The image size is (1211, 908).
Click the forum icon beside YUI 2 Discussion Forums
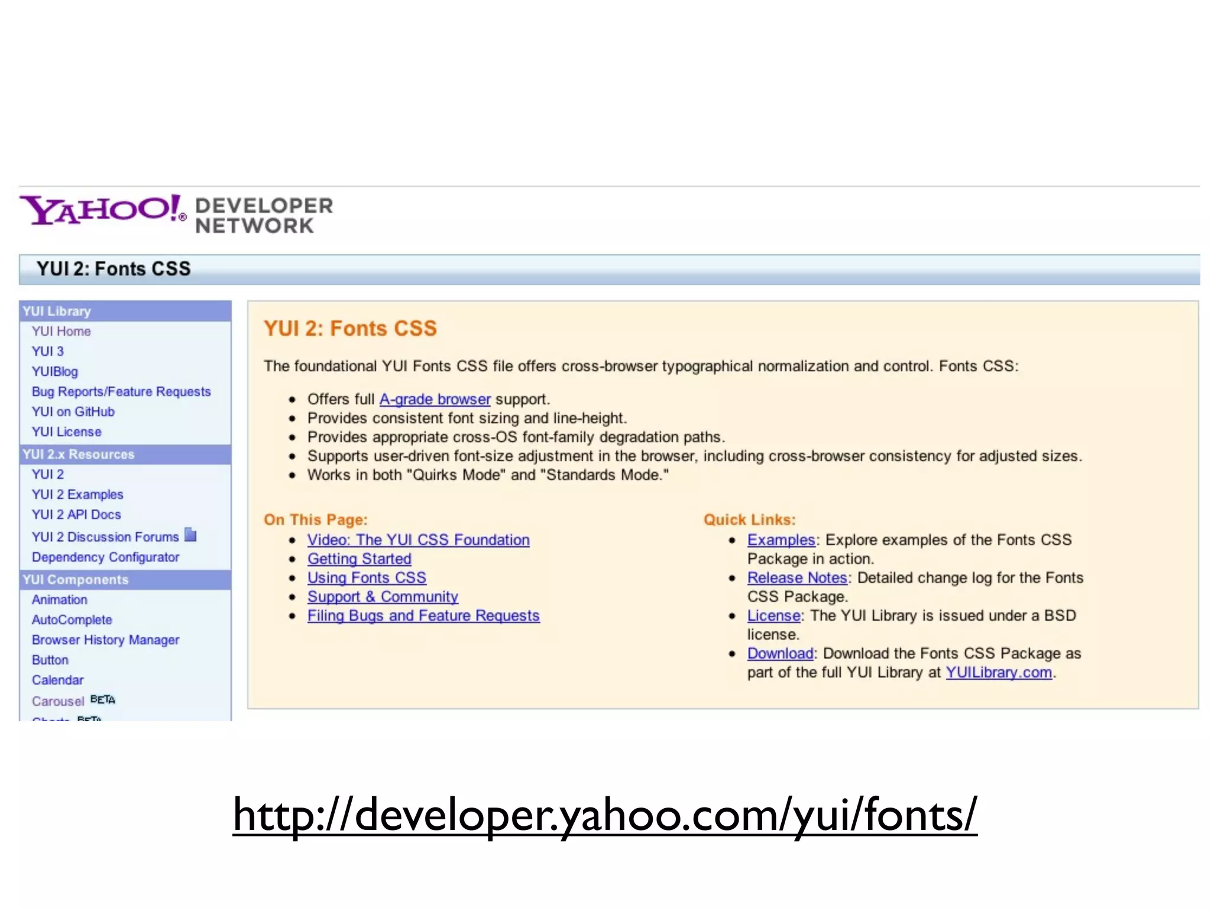coord(190,534)
